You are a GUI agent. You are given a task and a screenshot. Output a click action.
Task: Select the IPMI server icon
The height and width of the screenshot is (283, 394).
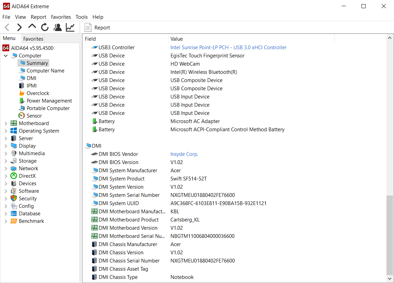click(x=22, y=85)
